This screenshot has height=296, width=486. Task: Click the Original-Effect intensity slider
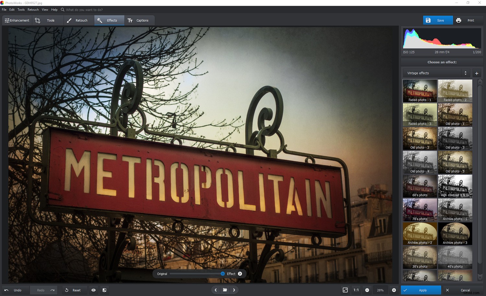click(x=196, y=274)
